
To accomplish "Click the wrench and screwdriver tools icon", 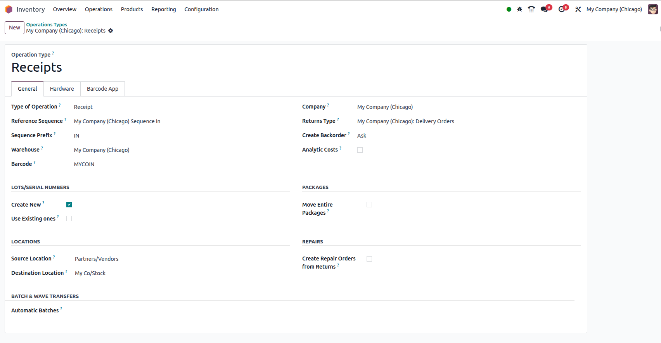I will [578, 9].
